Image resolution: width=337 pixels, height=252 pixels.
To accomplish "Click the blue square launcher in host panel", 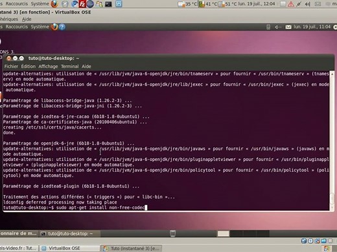I will (119, 4).
